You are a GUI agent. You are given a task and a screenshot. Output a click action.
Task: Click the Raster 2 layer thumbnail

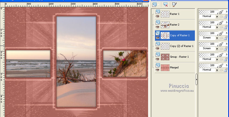[165, 25]
